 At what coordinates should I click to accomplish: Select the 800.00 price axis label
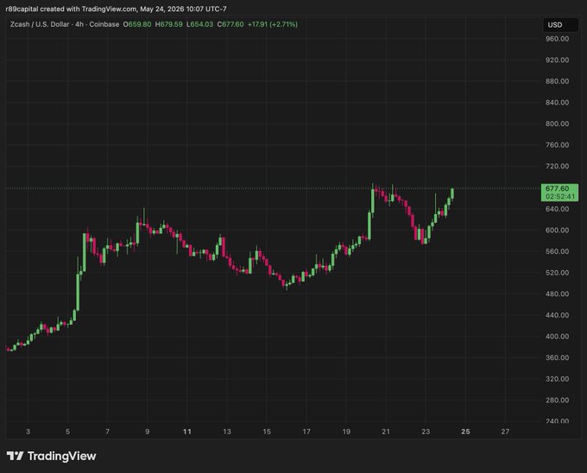point(557,123)
